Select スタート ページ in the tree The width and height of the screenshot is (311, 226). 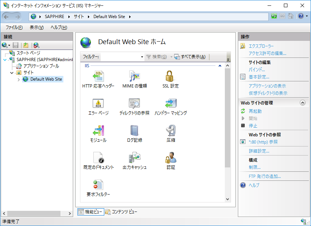(x=28, y=53)
